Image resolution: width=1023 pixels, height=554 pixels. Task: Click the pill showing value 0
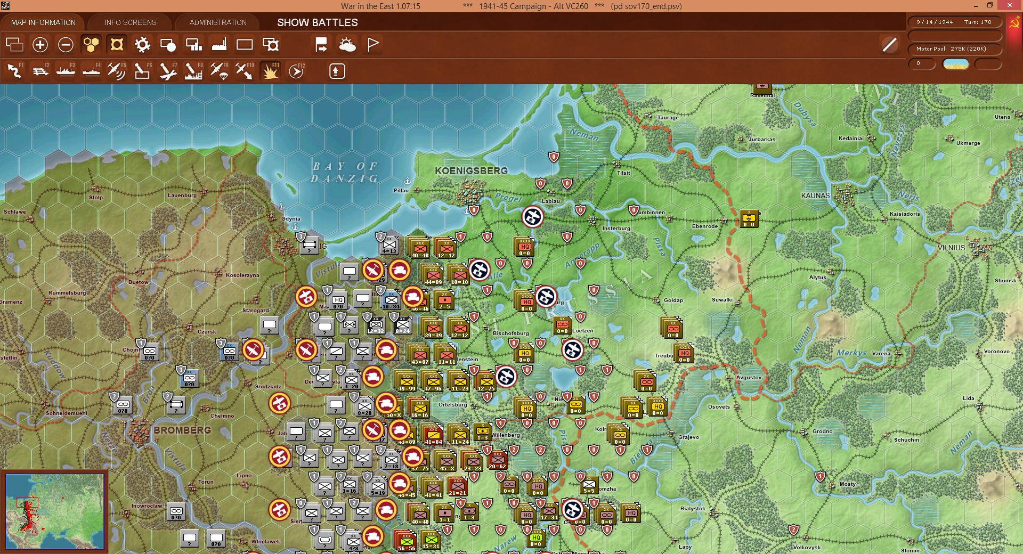(922, 64)
